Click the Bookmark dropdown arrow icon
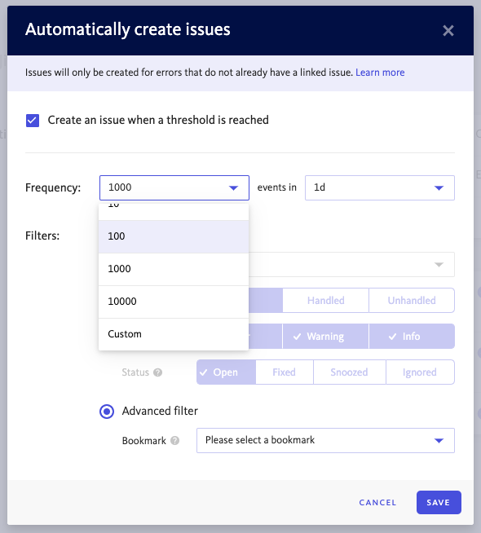 (x=439, y=441)
